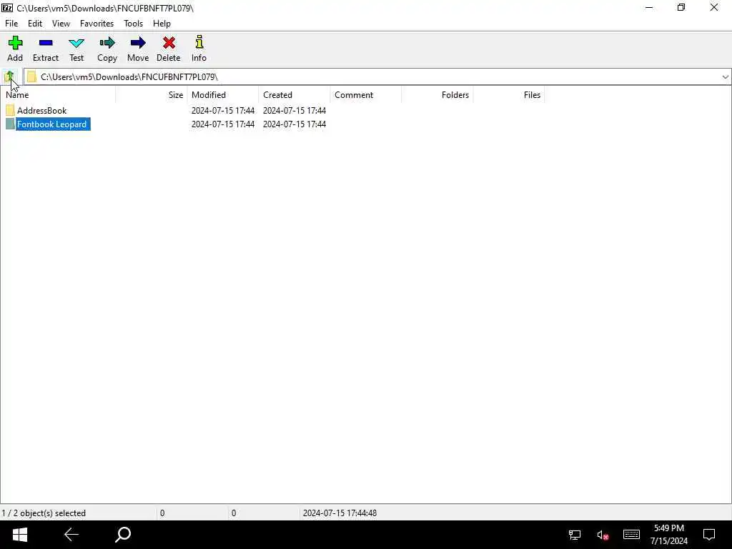Open the Help menu
The image size is (732, 549).
162,24
